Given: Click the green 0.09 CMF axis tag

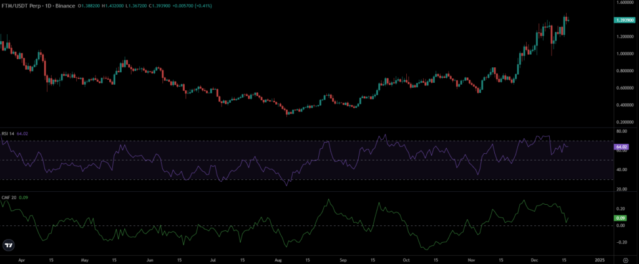Looking at the screenshot, I should pos(619,218).
